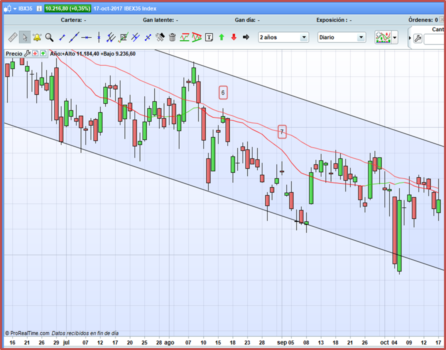Click the Órdenes: 0 status label
Image resolution: width=446 pixels, height=350 pixels.
point(423,20)
